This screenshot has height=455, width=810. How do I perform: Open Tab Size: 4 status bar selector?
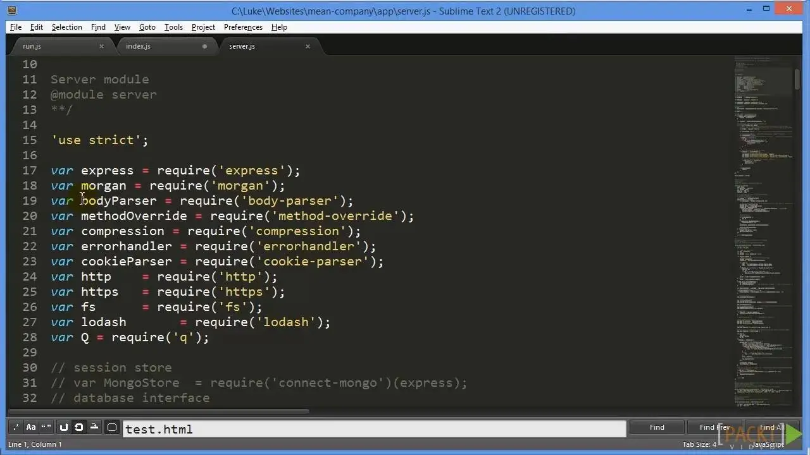pos(699,444)
